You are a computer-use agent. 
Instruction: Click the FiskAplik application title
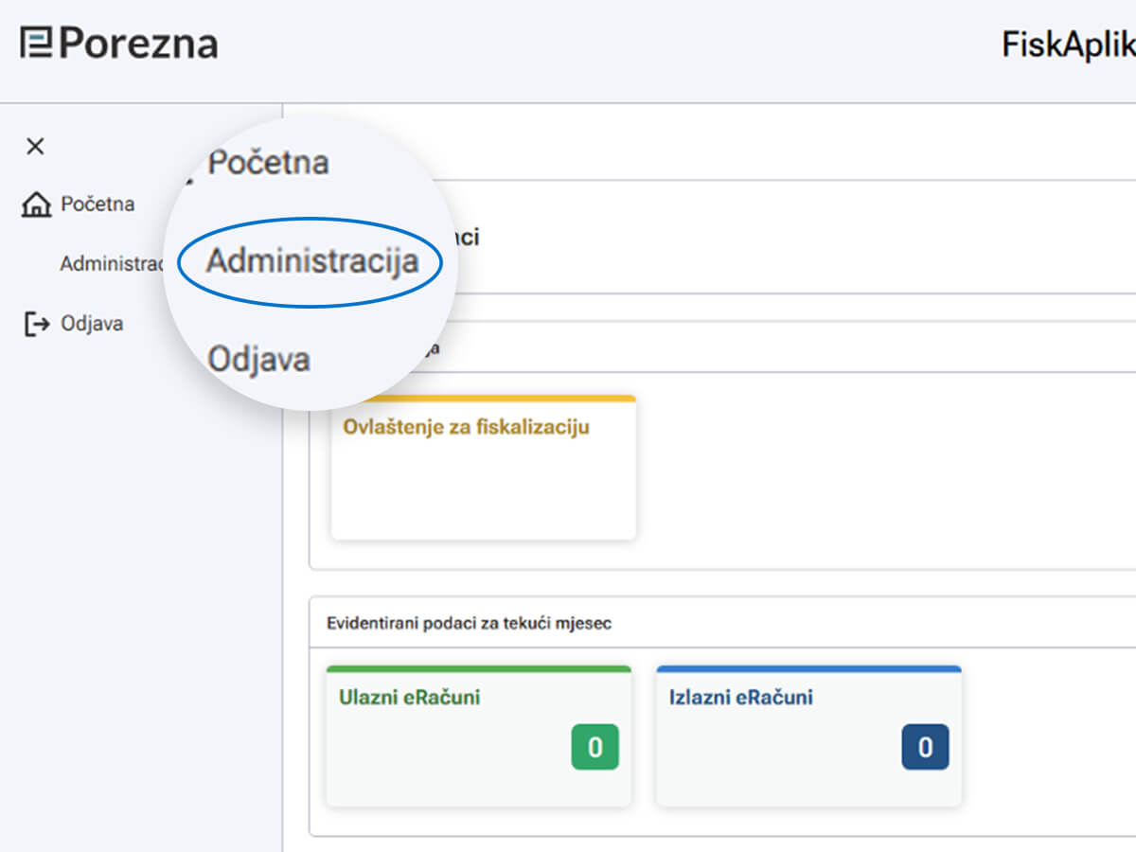coord(1068,44)
